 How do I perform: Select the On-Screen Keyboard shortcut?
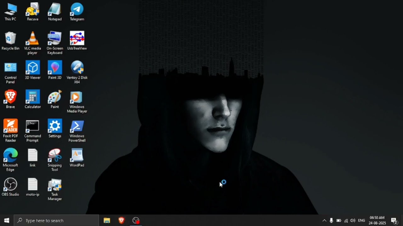tap(55, 43)
